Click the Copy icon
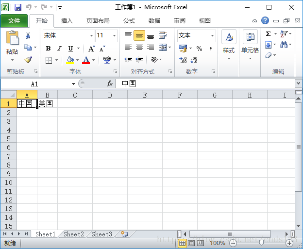This screenshot has width=303, height=249. point(28,48)
